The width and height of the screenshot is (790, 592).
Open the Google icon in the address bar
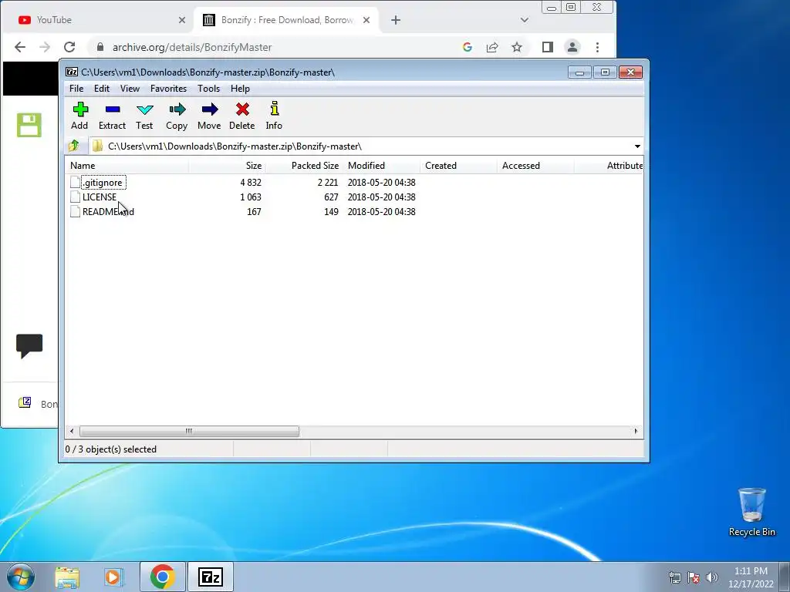pyautogui.click(x=468, y=47)
